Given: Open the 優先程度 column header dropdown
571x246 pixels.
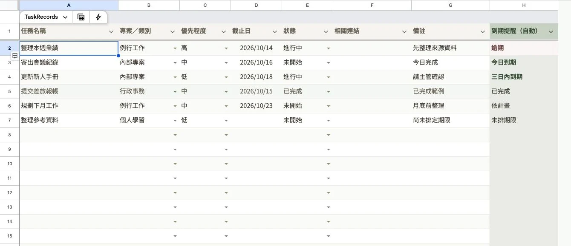Looking at the screenshot, I should (224, 31).
